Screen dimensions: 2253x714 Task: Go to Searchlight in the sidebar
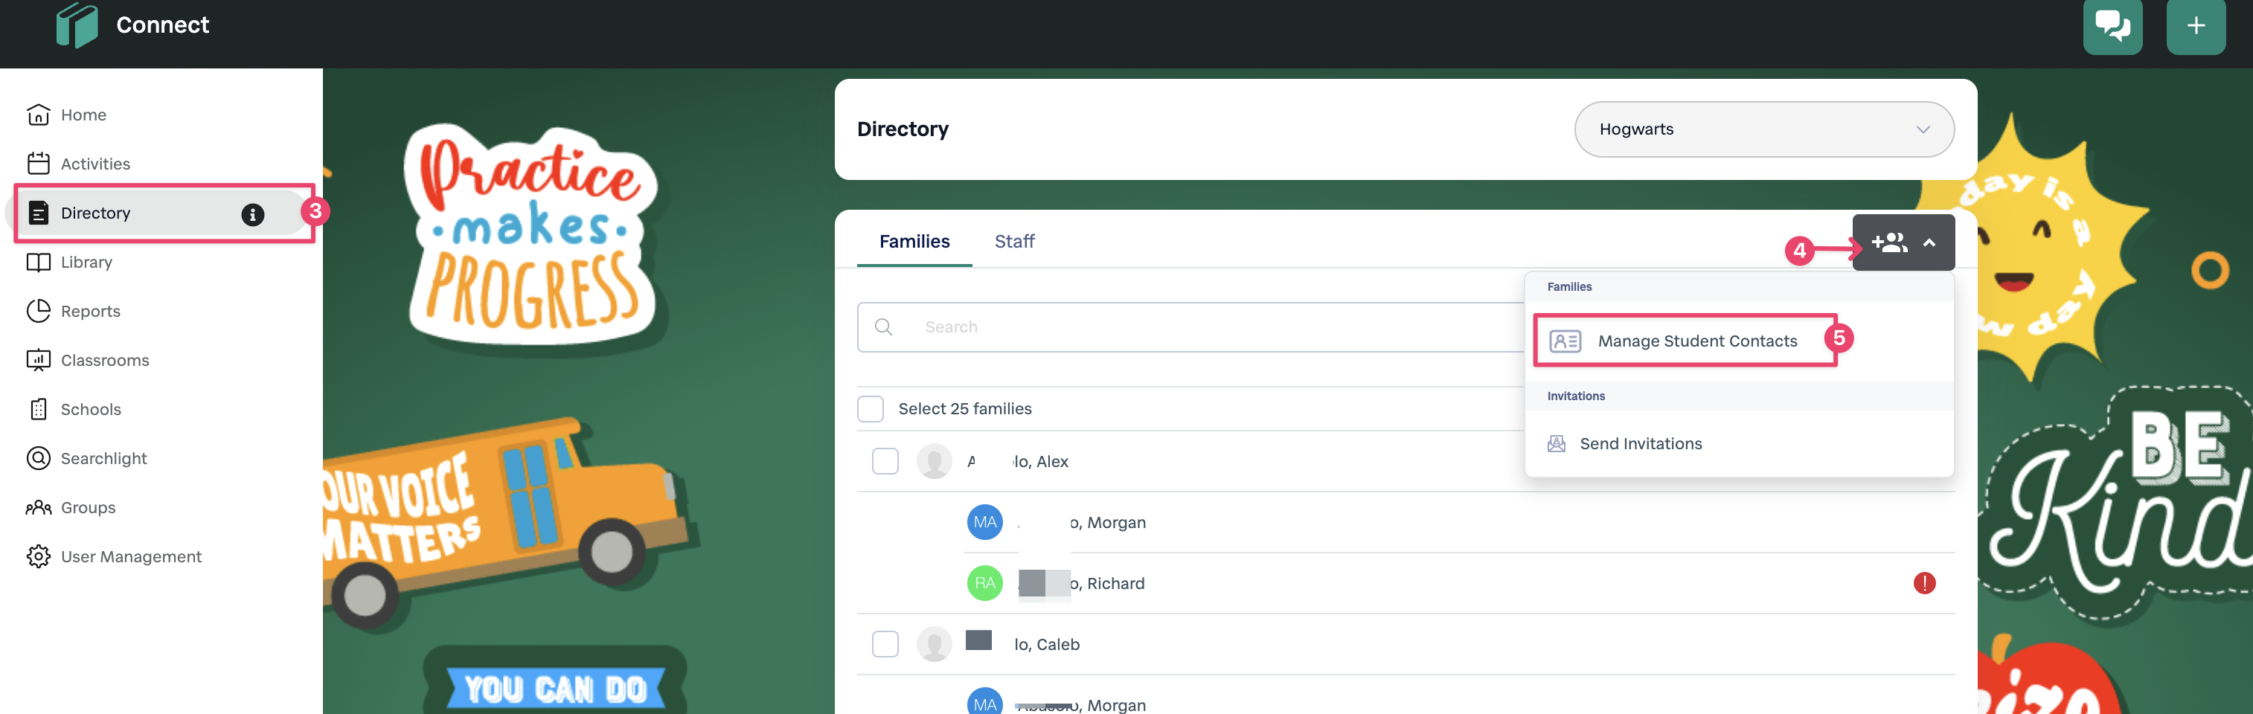point(103,458)
